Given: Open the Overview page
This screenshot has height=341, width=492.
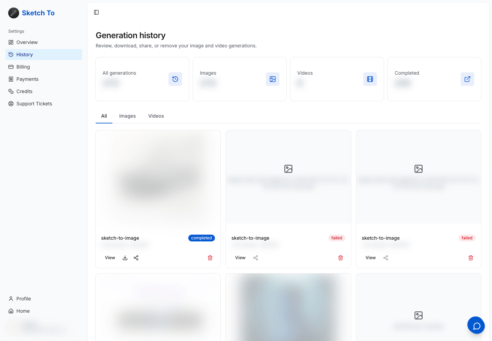Looking at the screenshot, I should (x=44, y=42).
